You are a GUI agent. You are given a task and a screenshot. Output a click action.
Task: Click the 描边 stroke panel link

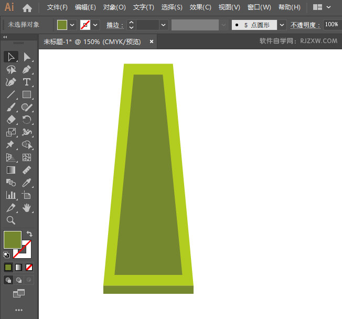click(114, 25)
